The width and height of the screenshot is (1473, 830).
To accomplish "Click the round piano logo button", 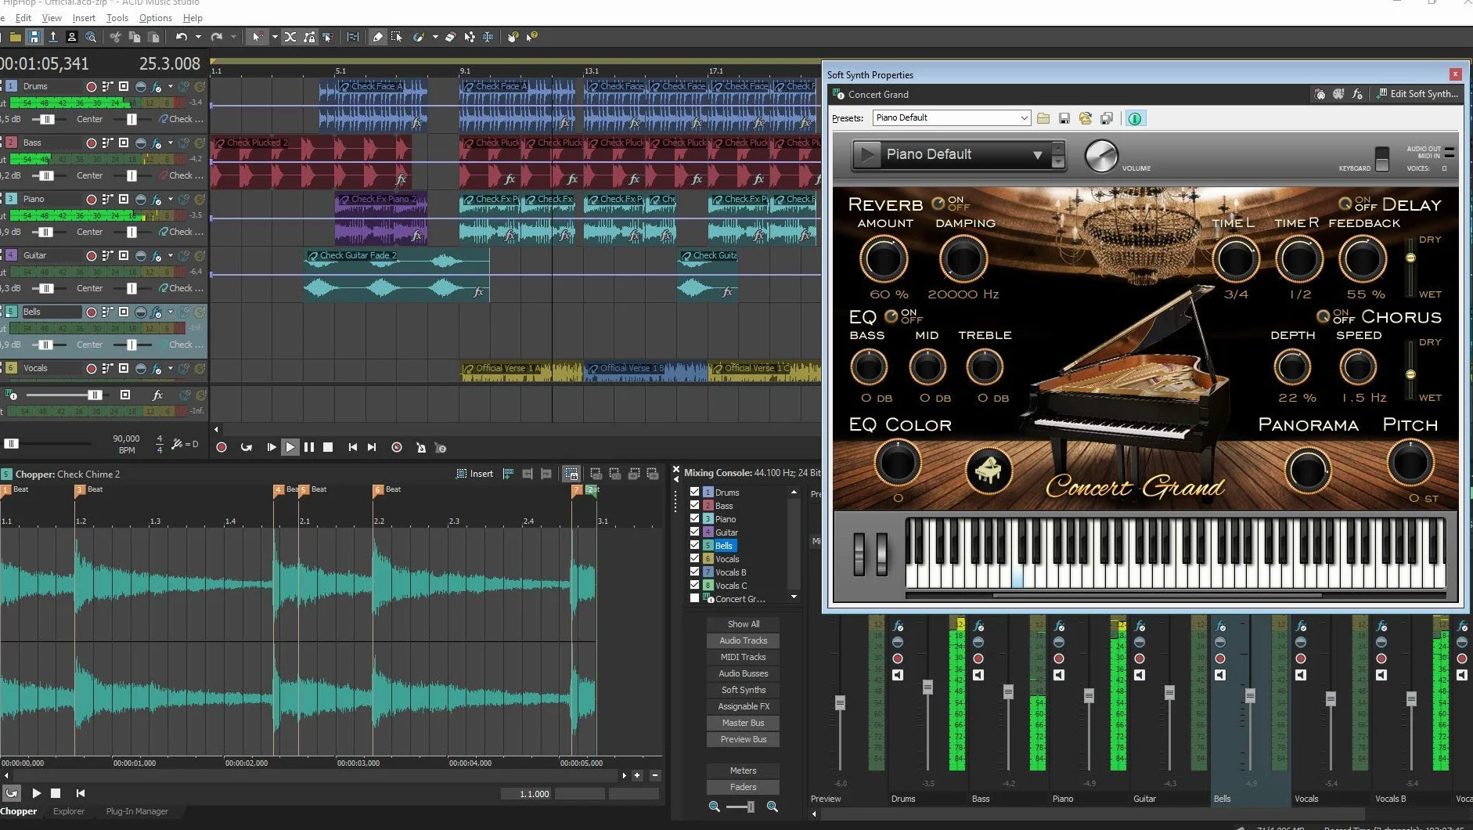I will pos(989,471).
